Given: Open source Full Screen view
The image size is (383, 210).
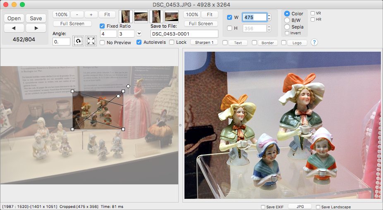Looking at the screenshot, I should [x=72, y=24].
